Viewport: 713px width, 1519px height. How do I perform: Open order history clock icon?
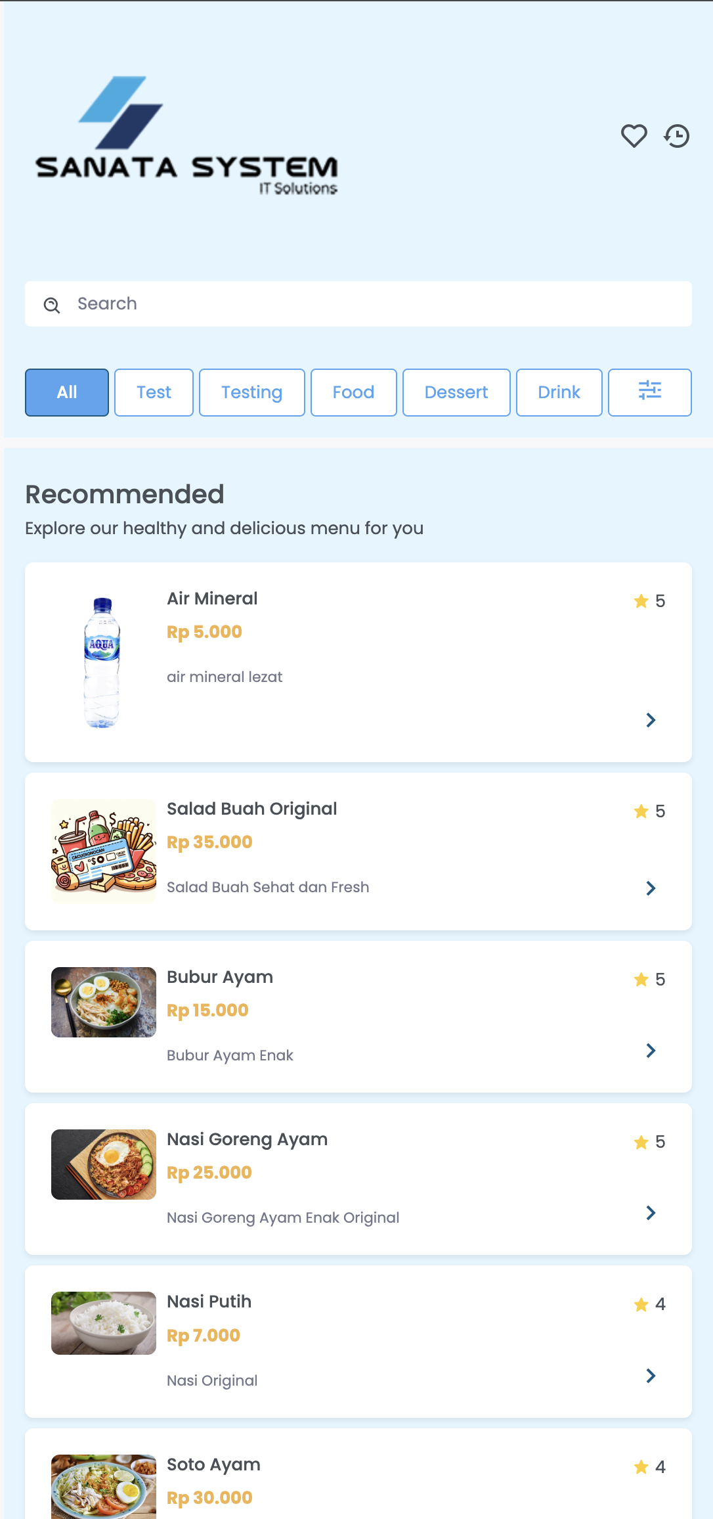click(x=677, y=136)
